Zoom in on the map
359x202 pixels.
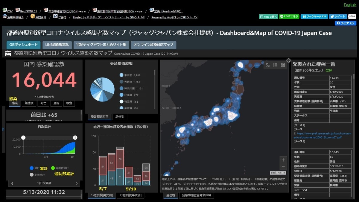[x=283, y=160]
